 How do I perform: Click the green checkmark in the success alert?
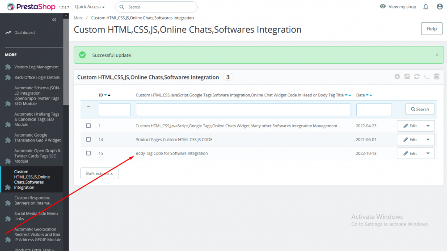coord(82,54)
